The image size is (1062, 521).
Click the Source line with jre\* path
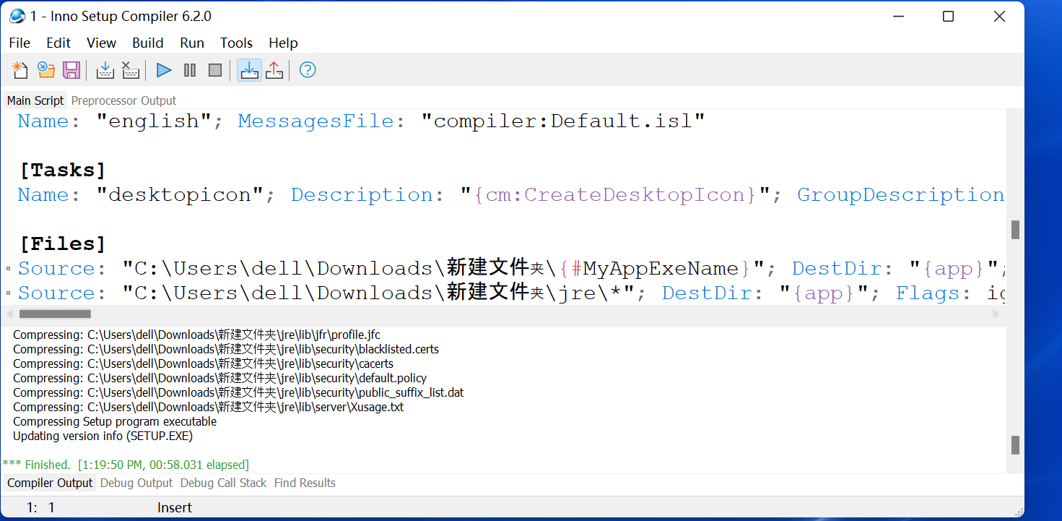tap(510, 293)
